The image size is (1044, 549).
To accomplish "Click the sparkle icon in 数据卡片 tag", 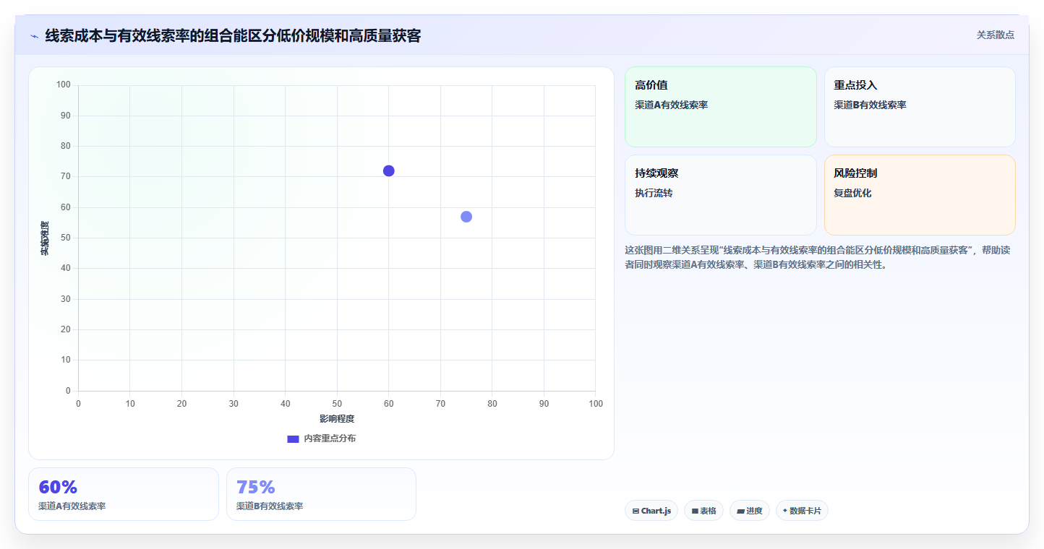I will [x=785, y=510].
